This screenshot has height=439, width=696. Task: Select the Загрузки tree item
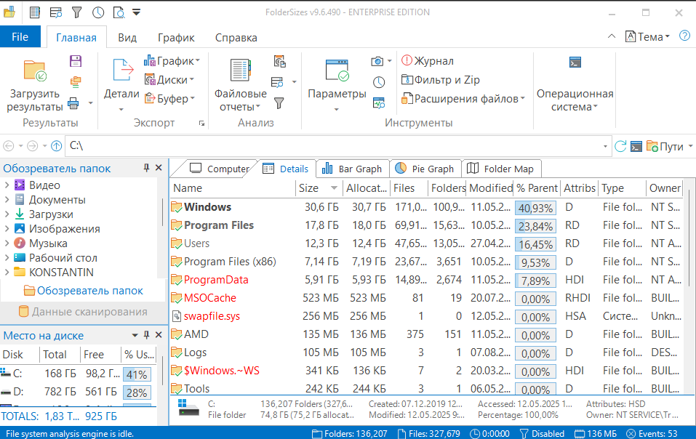coord(51,214)
